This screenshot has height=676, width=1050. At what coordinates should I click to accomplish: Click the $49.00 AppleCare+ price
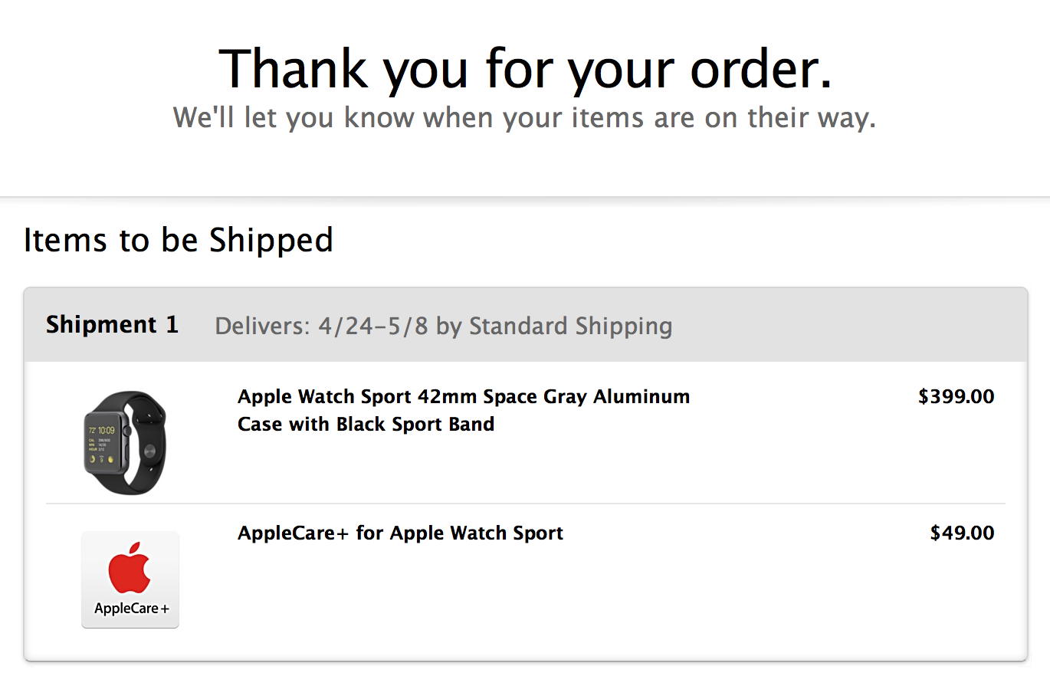pyautogui.click(x=962, y=533)
